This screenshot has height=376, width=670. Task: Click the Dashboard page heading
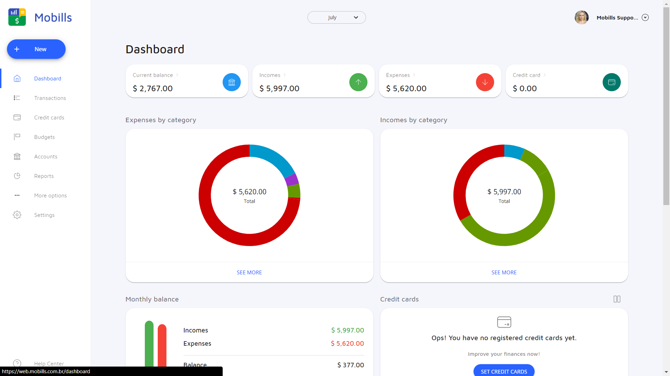pos(155,49)
